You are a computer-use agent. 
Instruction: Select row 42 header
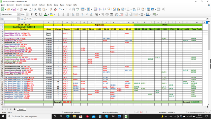pos(2,102)
